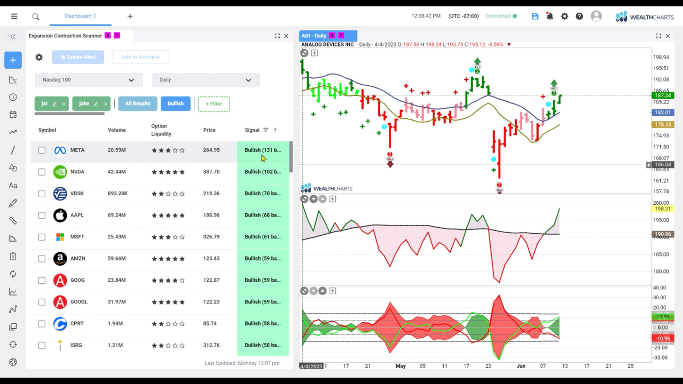Tick the GOOG row checkbox
This screenshot has height=384, width=683.
tap(42, 281)
